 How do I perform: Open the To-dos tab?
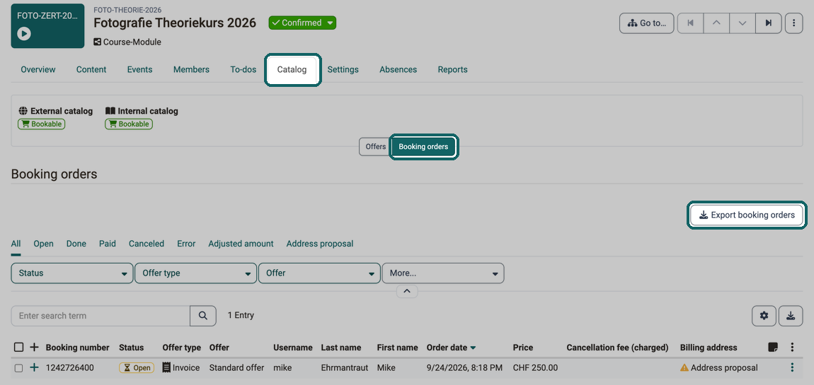point(243,69)
